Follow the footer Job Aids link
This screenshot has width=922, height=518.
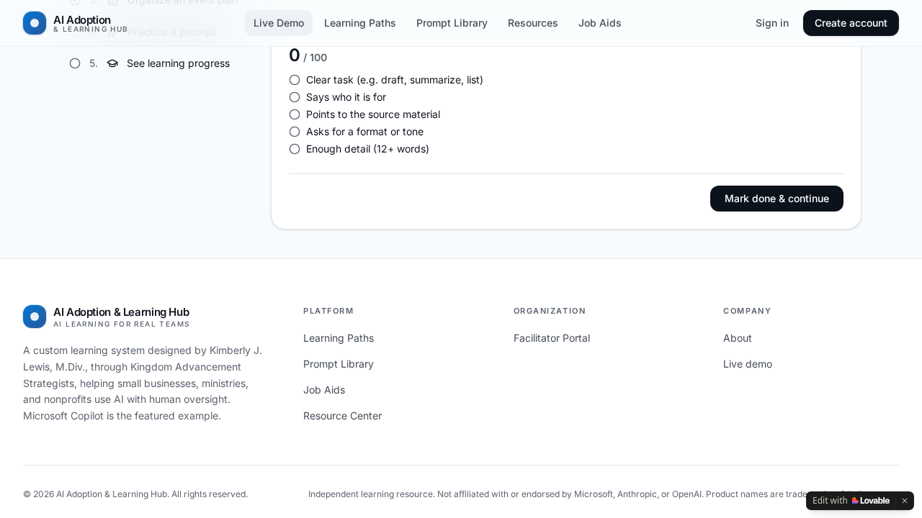coord(324,390)
